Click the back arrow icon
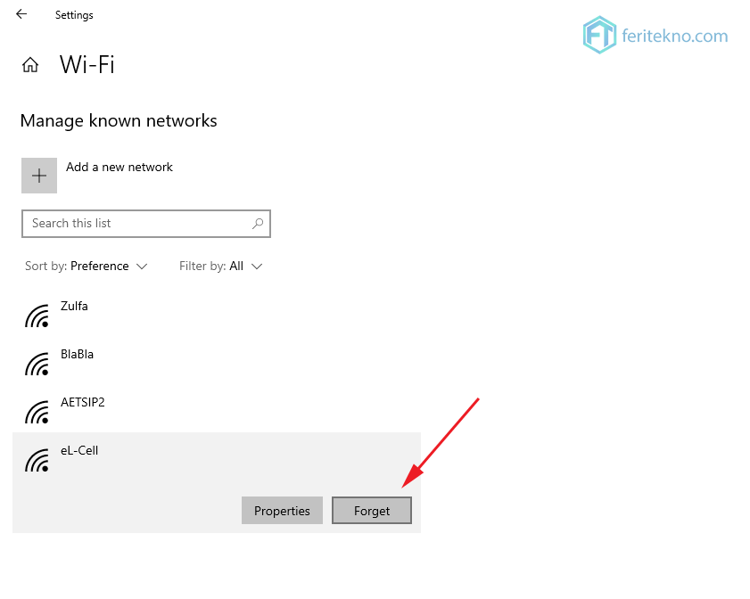The image size is (750, 599). coord(21,14)
